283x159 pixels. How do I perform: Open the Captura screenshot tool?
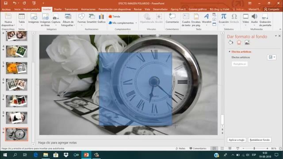[x=56, y=19]
